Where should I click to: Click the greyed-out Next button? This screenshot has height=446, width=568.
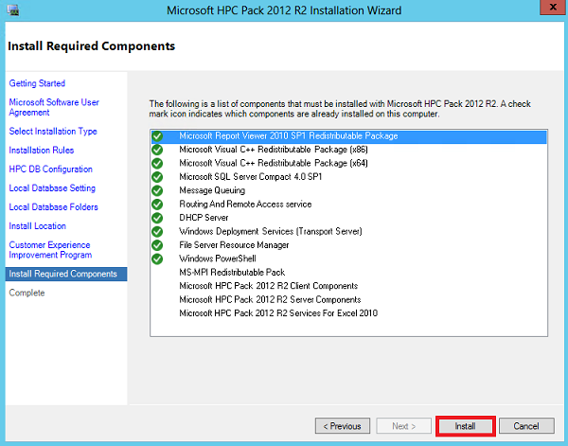click(x=404, y=426)
